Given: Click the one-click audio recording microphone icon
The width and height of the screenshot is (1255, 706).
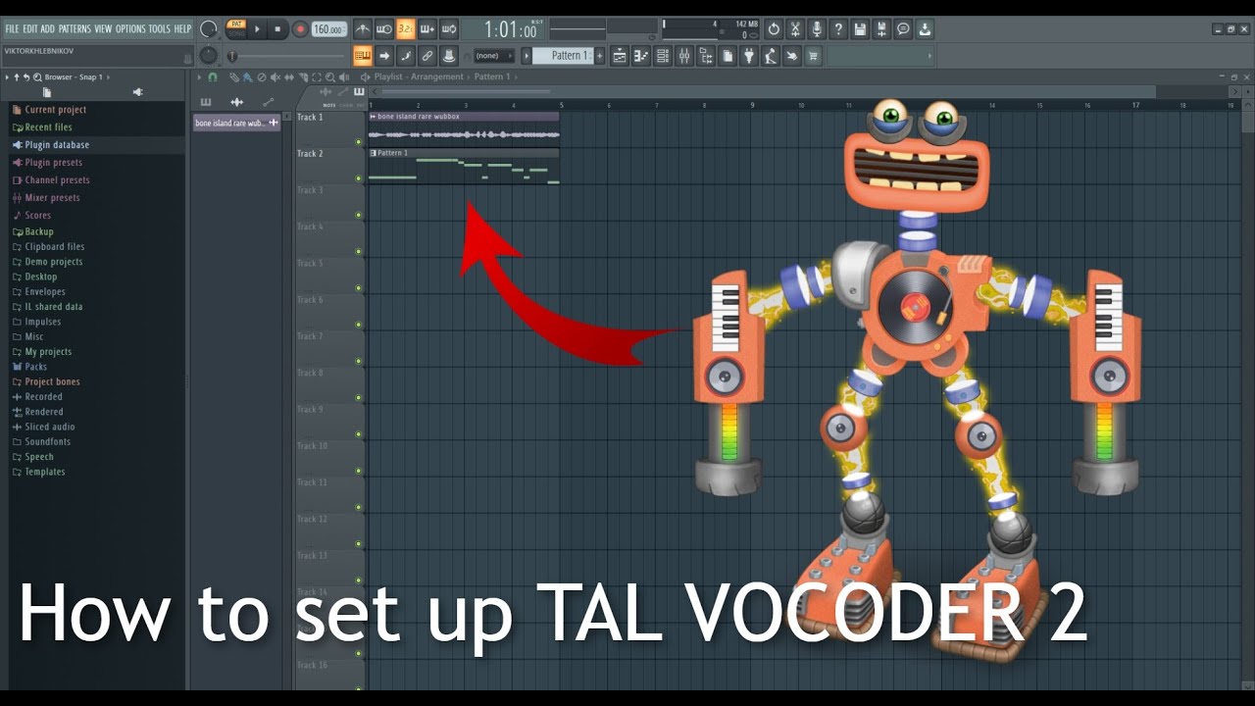Looking at the screenshot, I should [x=817, y=29].
